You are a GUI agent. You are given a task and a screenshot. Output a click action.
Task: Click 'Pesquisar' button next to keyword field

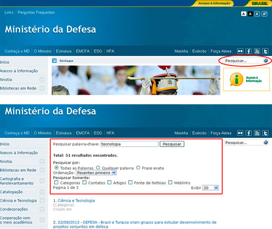172,144
